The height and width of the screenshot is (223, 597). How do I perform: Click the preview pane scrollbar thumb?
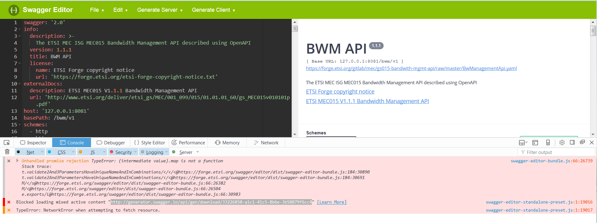[x=593, y=31]
